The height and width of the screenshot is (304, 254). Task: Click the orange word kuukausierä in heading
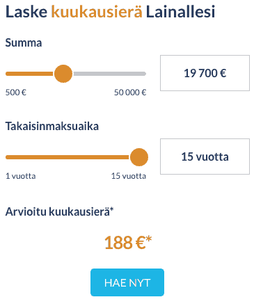[x=97, y=12]
